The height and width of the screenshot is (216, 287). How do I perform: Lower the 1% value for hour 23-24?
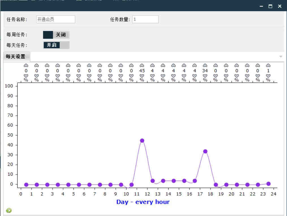(268, 76)
